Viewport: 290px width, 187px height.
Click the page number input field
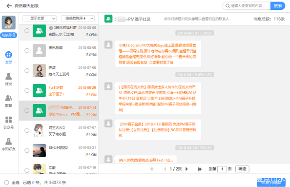pos(222,169)
